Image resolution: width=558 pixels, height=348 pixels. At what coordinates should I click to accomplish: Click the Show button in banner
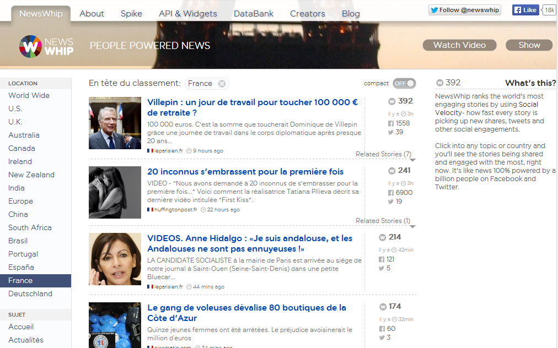tap(529, 45)
